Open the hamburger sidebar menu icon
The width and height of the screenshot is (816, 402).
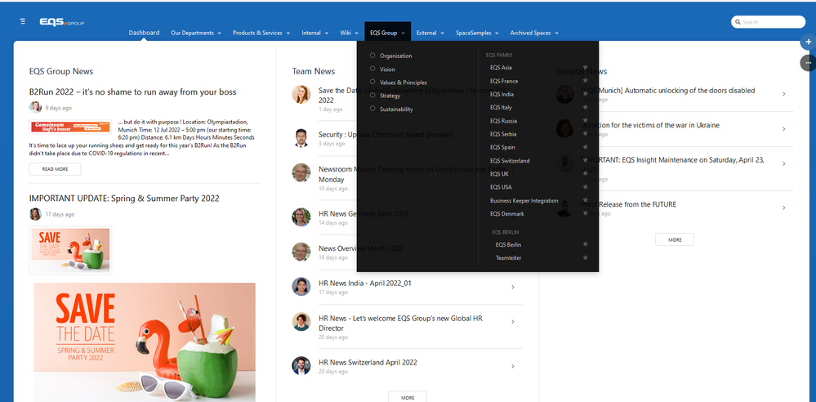click(22, 21)
